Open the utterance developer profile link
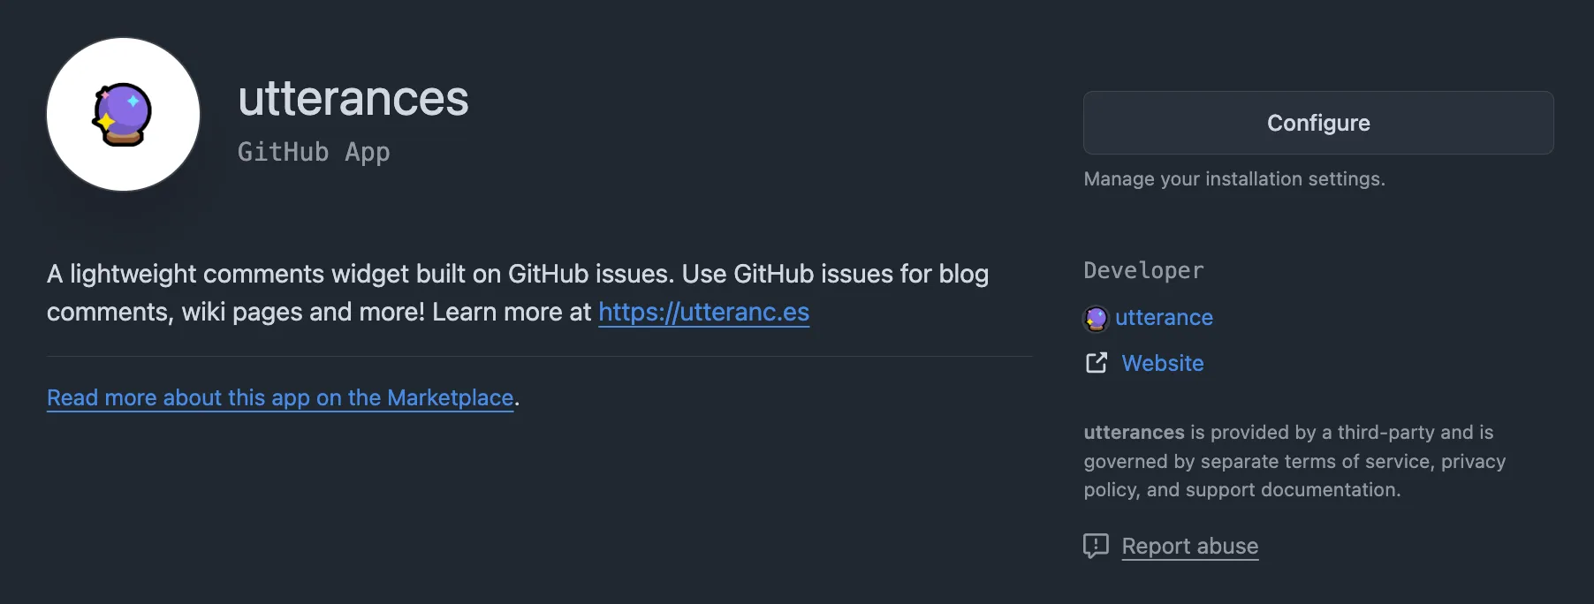The width and height of the screenshot is (1594, 604). (1164, 318)
